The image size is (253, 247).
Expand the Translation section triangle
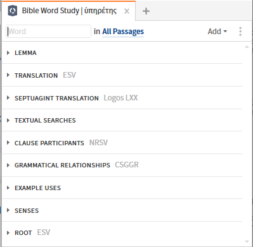click(x=8, y=75)
